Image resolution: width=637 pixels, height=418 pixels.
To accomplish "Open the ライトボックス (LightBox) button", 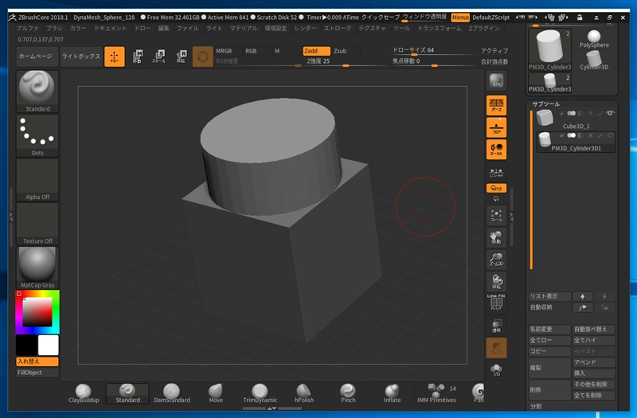I will click(81, 57).
